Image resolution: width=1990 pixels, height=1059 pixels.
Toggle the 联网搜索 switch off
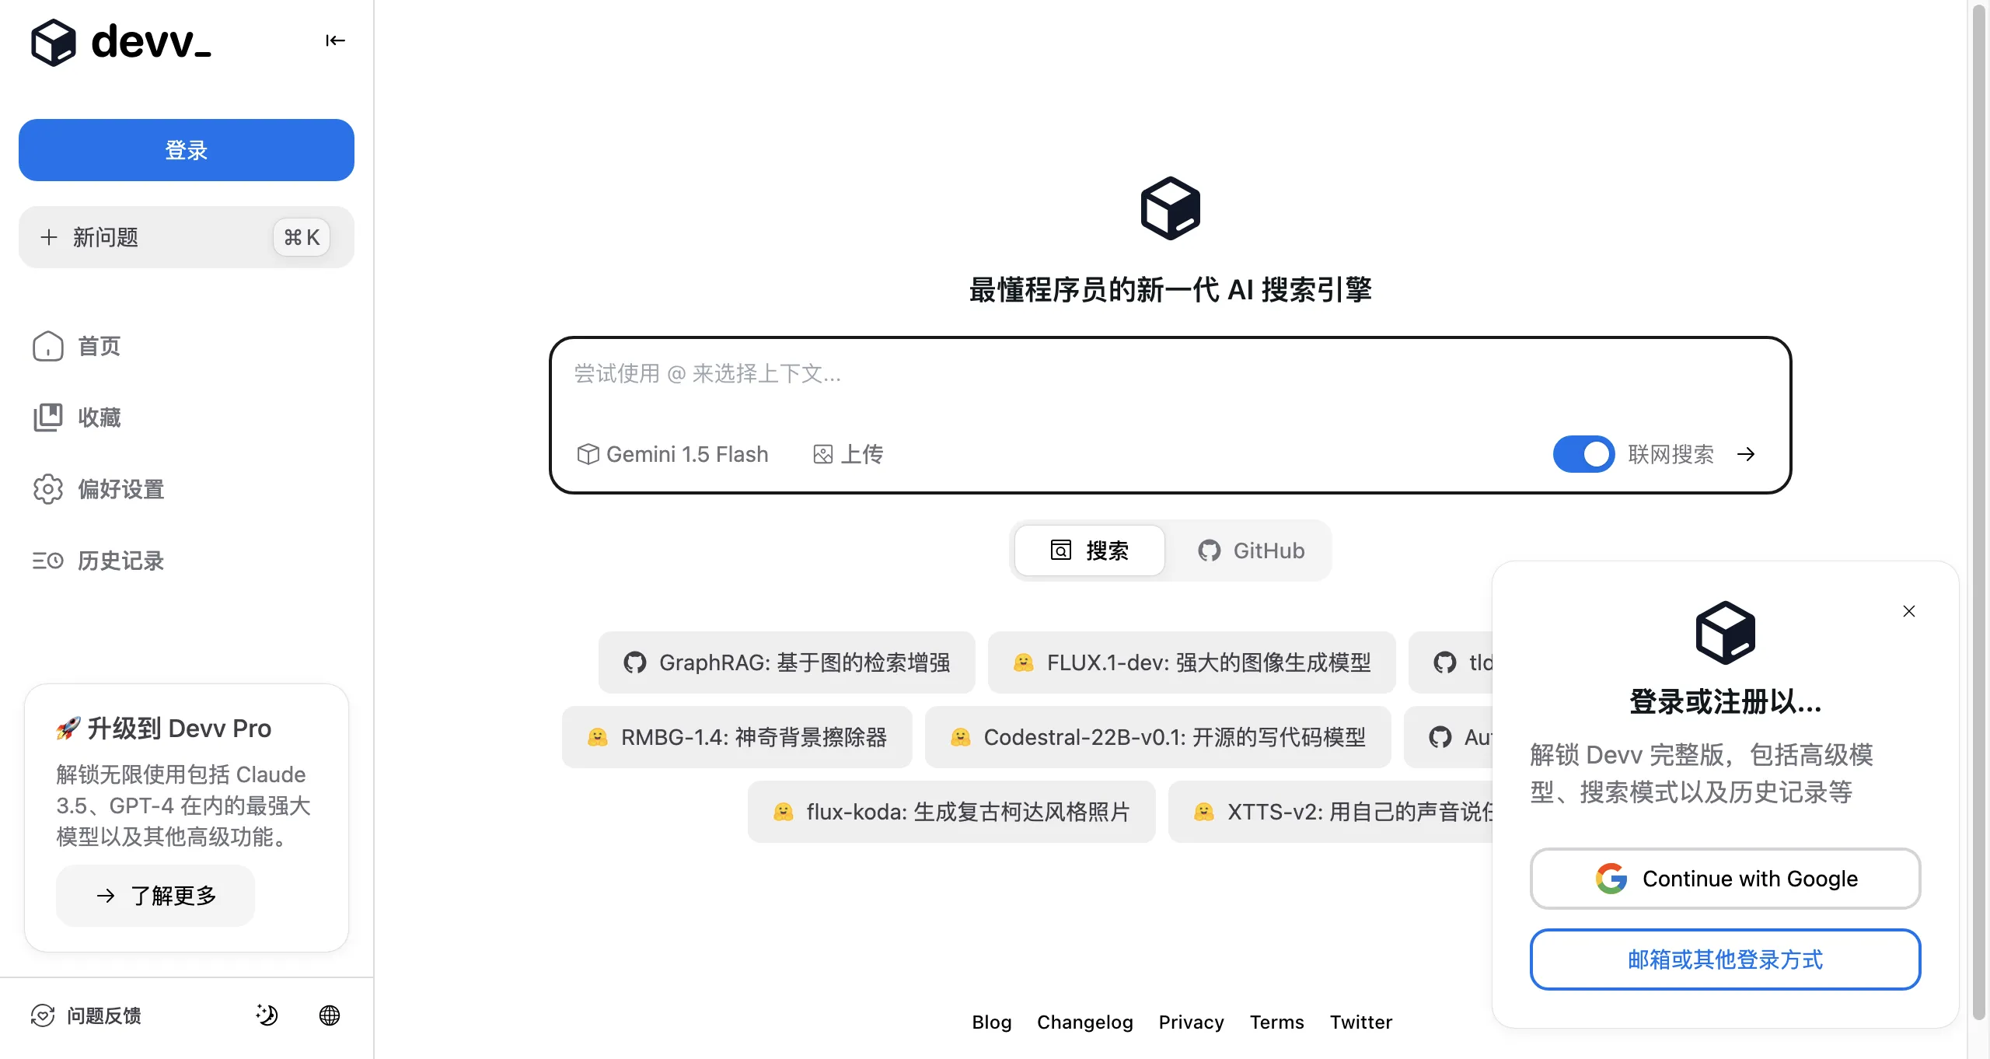[1583, 454]
